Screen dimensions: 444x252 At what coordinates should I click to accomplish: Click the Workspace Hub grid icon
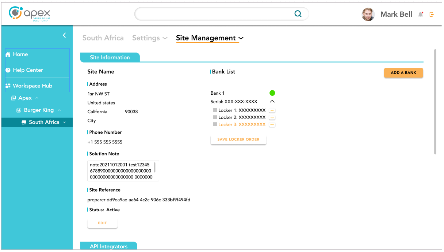pos(8,86)
